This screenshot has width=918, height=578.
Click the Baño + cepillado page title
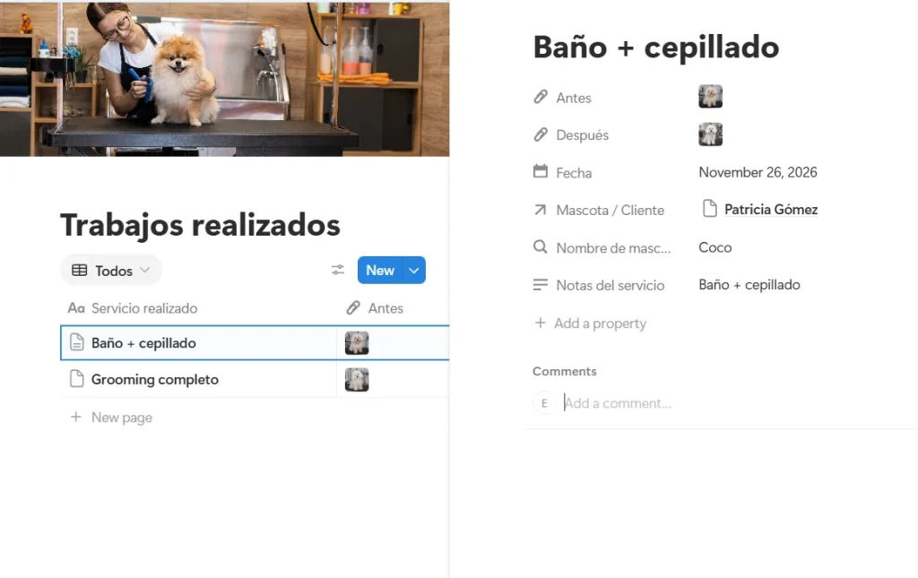tap(655, 47)
